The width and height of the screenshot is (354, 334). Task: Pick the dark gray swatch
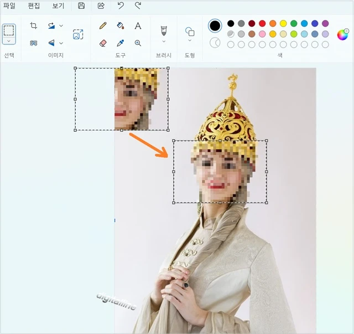(241, 23)
